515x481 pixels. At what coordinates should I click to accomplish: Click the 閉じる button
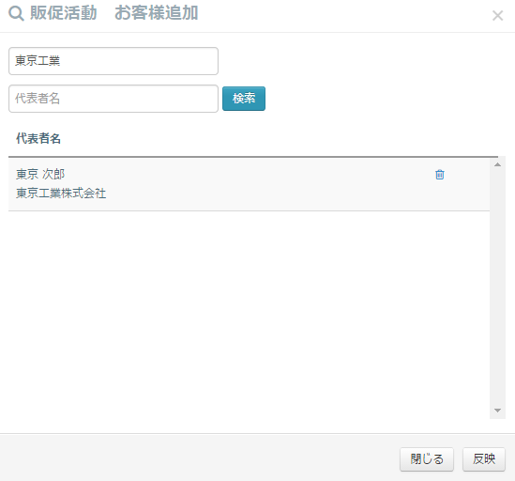coord(427,459)
